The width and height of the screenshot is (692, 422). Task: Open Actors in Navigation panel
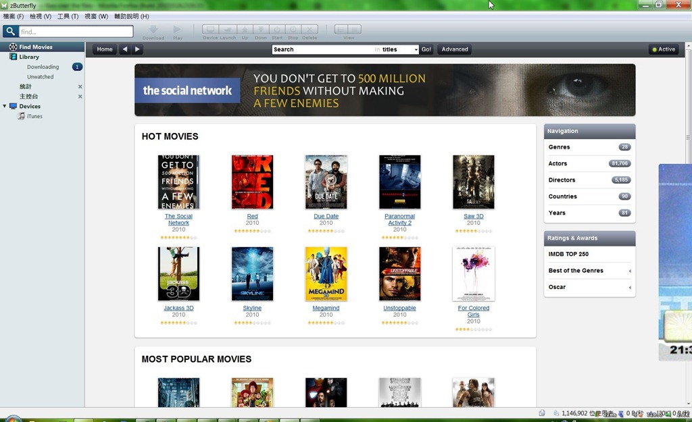pyautogui.click(x=589, y=163)
